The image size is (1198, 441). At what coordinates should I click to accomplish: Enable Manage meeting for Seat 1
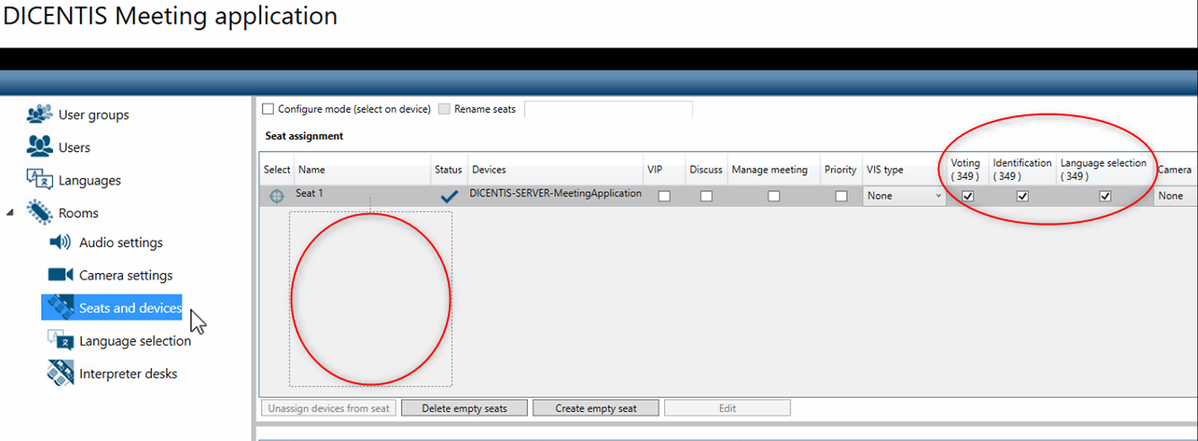point(774,196)
